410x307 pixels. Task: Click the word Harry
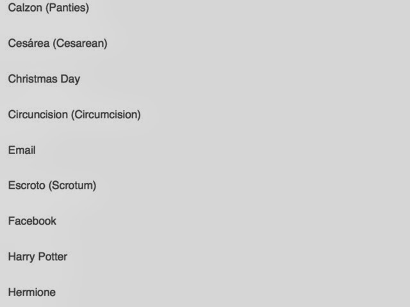tap(22, 256)
